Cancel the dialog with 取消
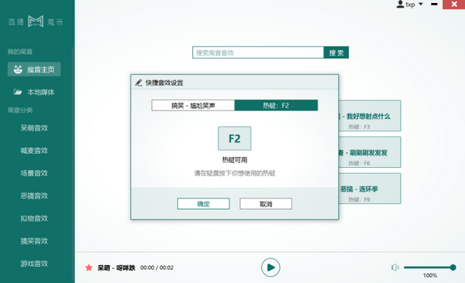Image resolution: width=465 pixels, height=283 pixels. tap(266, 204)
